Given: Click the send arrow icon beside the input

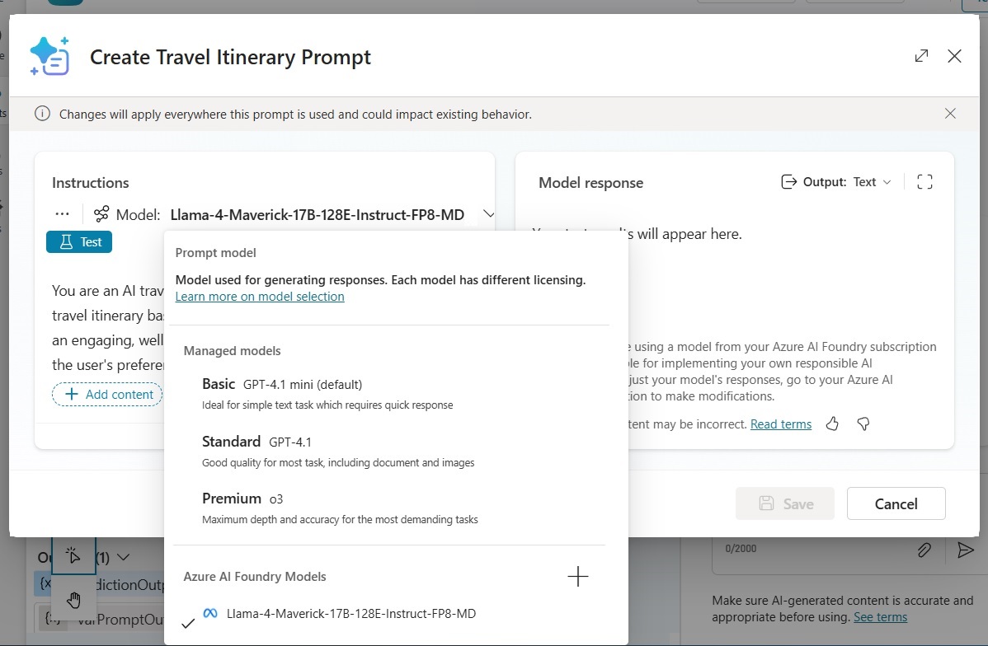Looking at the screenshot, I should (967, 550).
